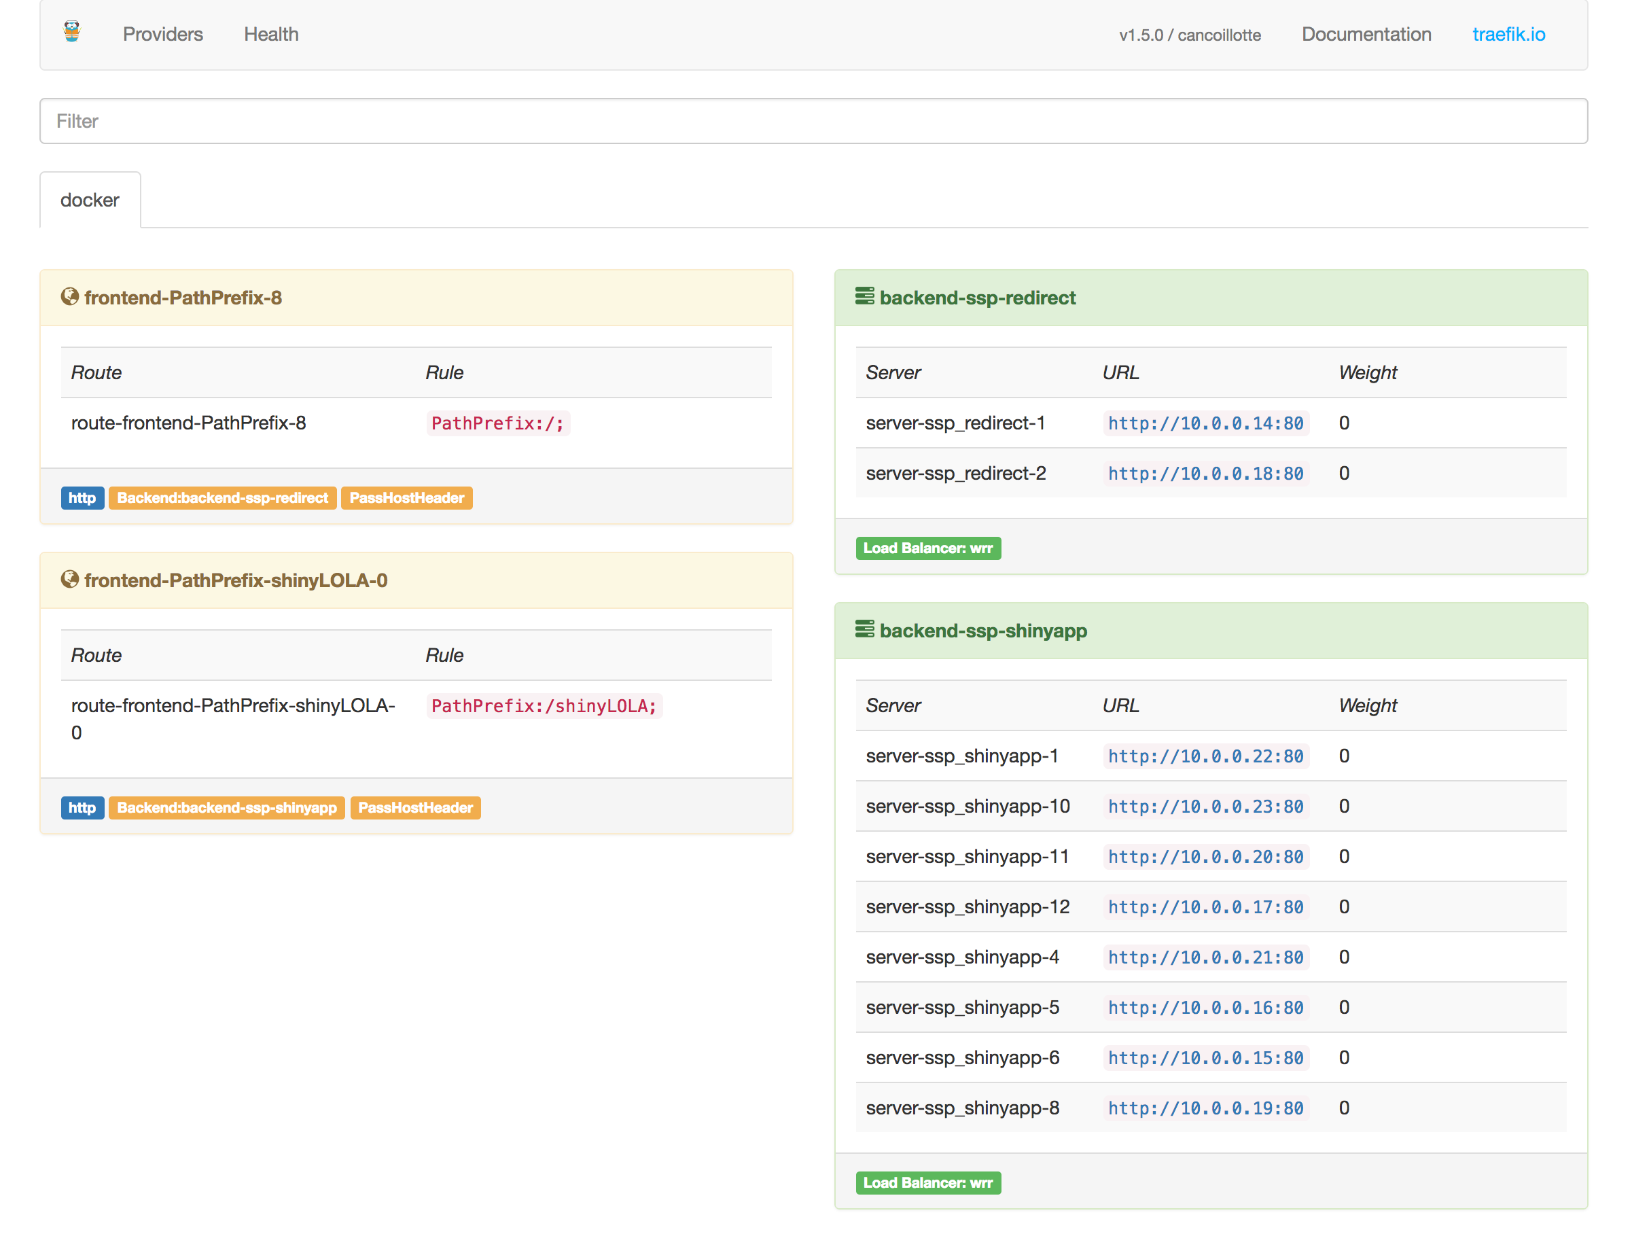
Task: Click the Backend:backend-ssp-shinyapp badge
Action: tap(226, 807)
